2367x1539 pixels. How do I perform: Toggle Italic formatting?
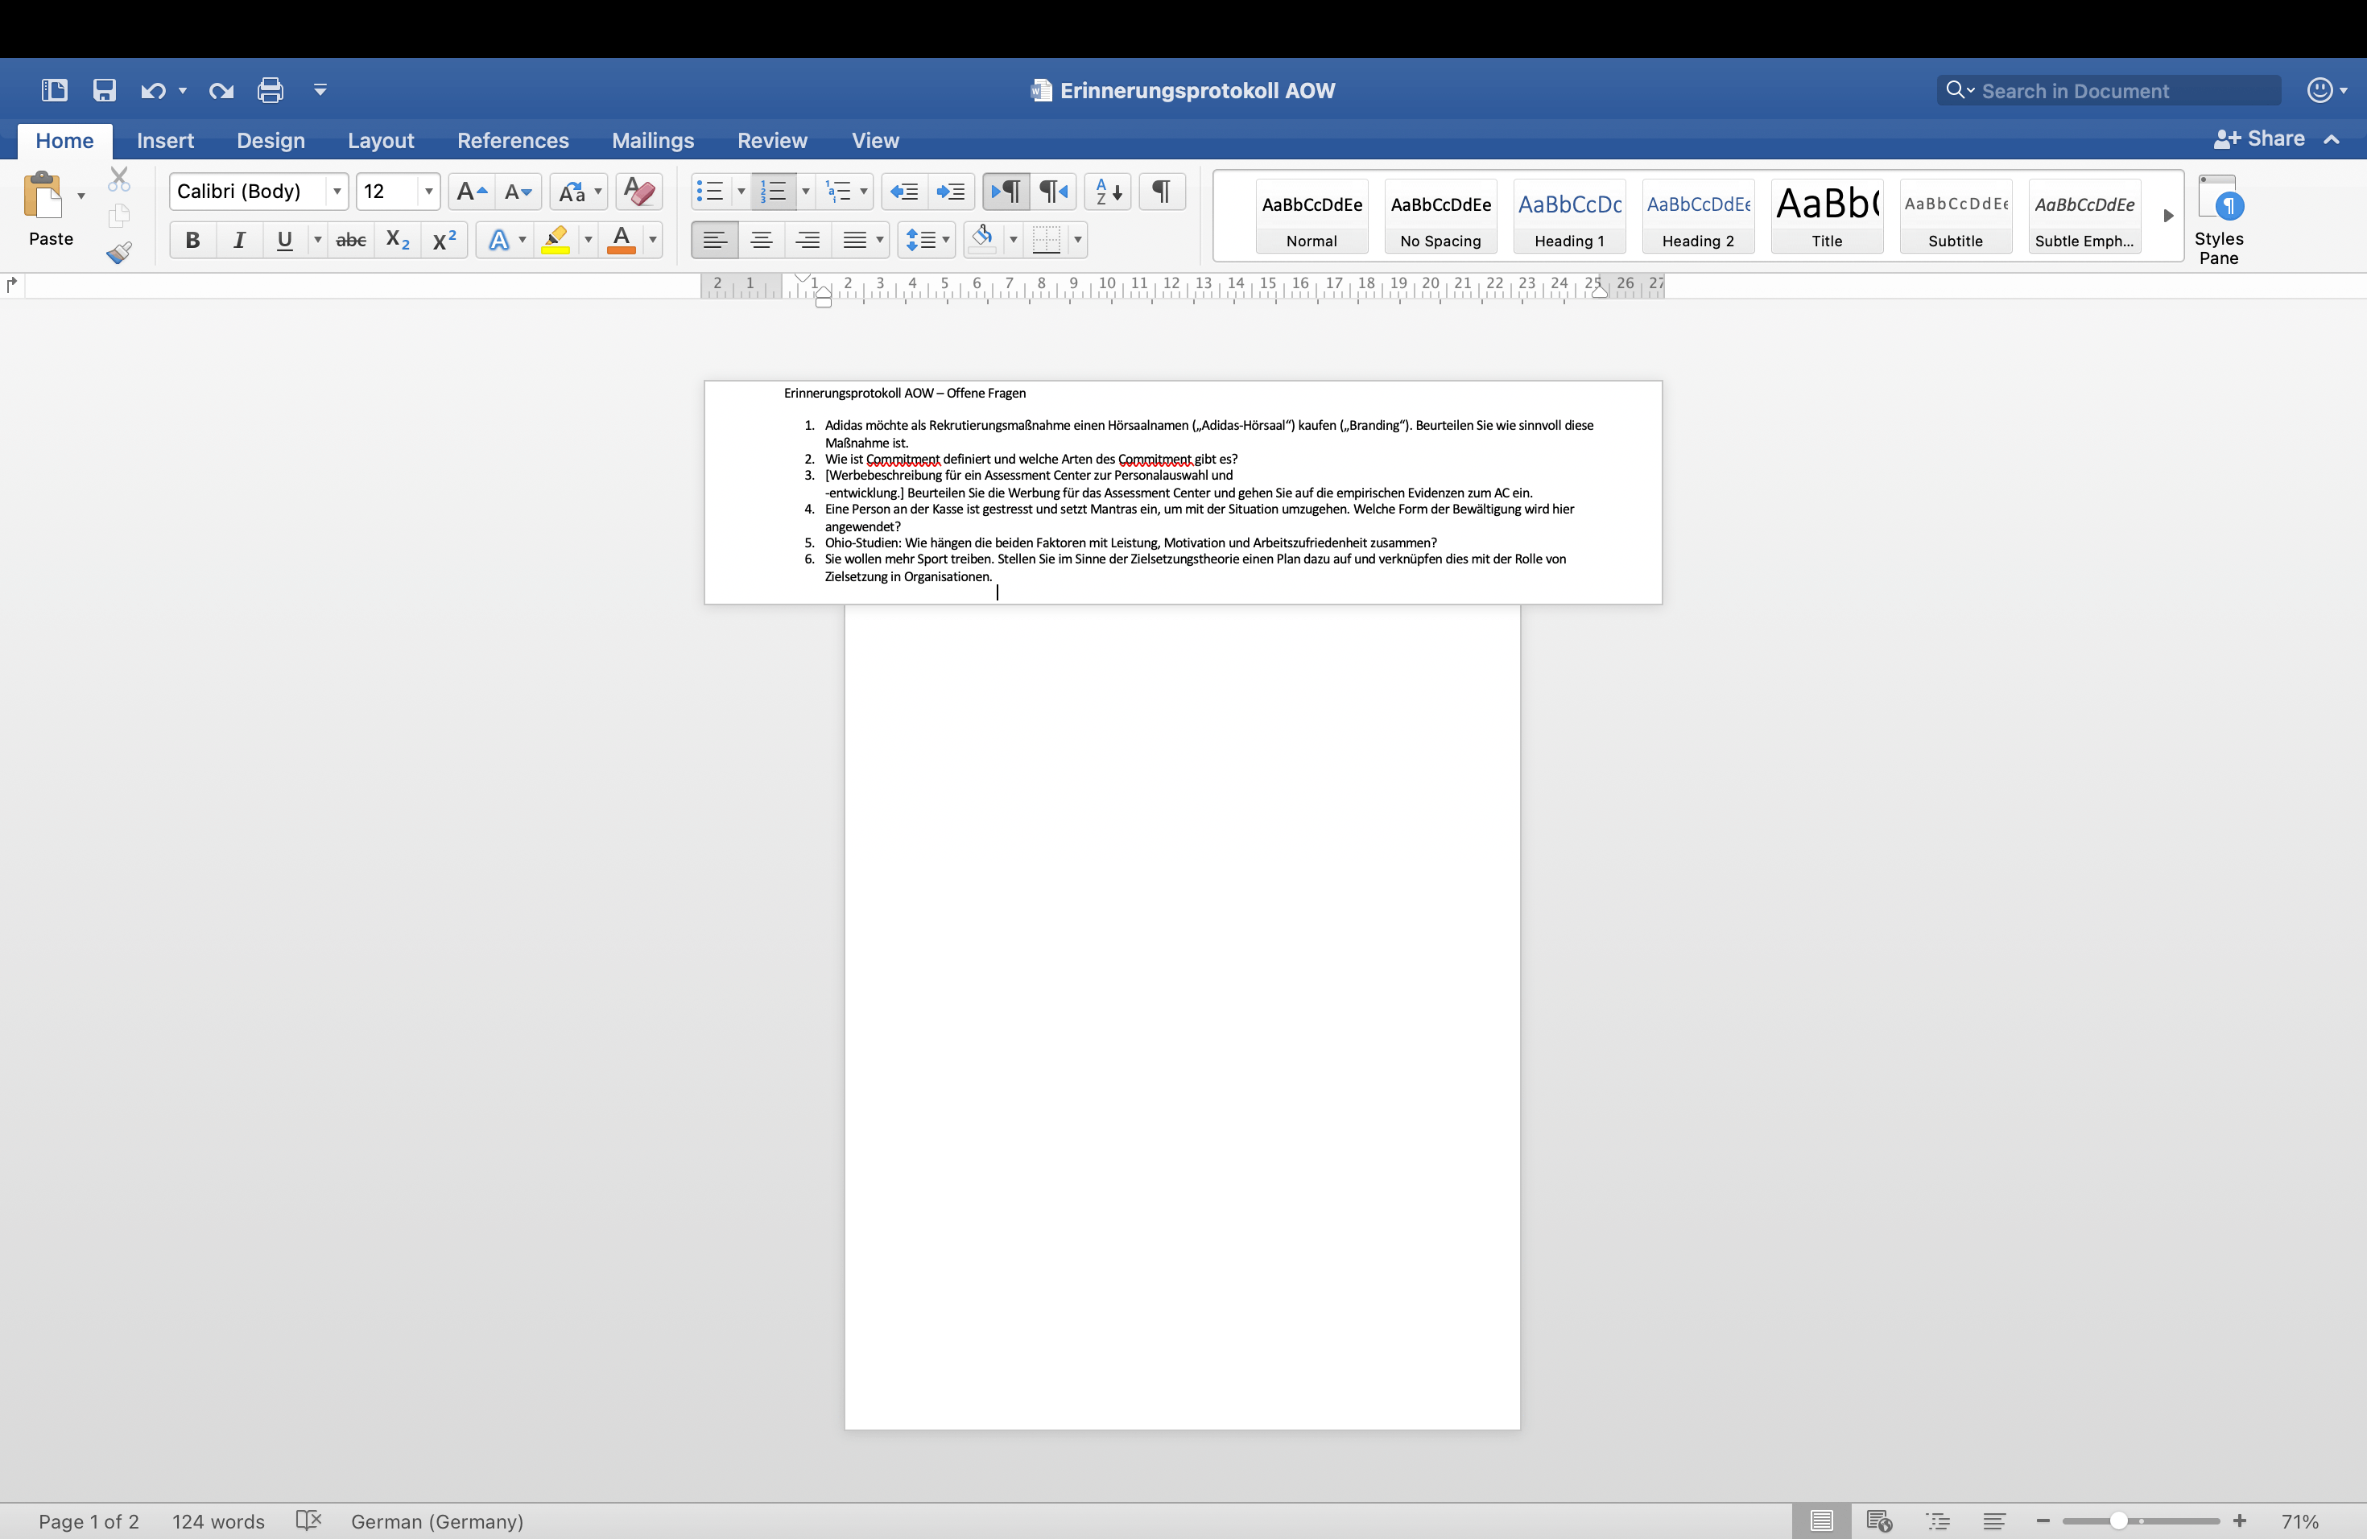[238, 240]
